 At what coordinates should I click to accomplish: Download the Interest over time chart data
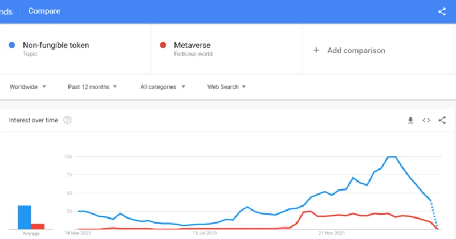point(410,120)
